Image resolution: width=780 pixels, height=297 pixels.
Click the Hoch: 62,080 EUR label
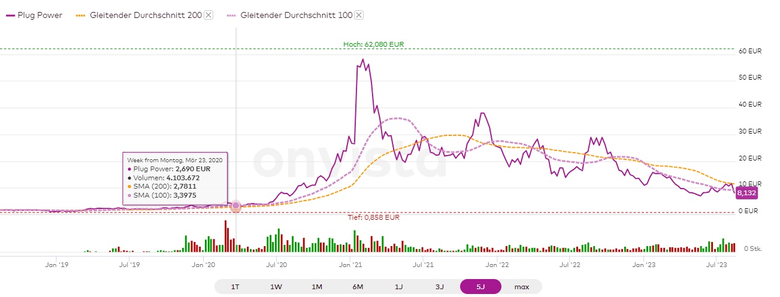[x=374, y=44]
